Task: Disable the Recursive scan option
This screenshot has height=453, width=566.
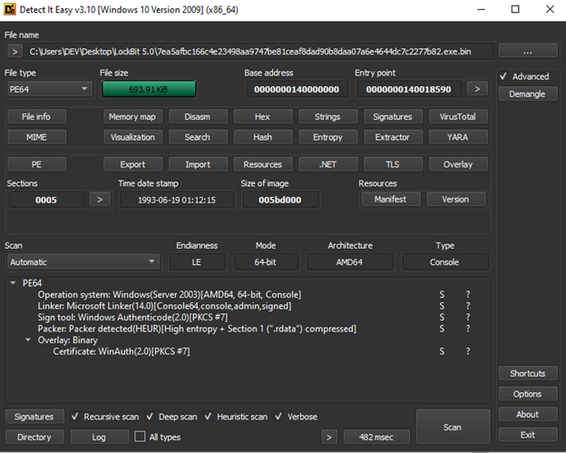Action: [76, 417]
